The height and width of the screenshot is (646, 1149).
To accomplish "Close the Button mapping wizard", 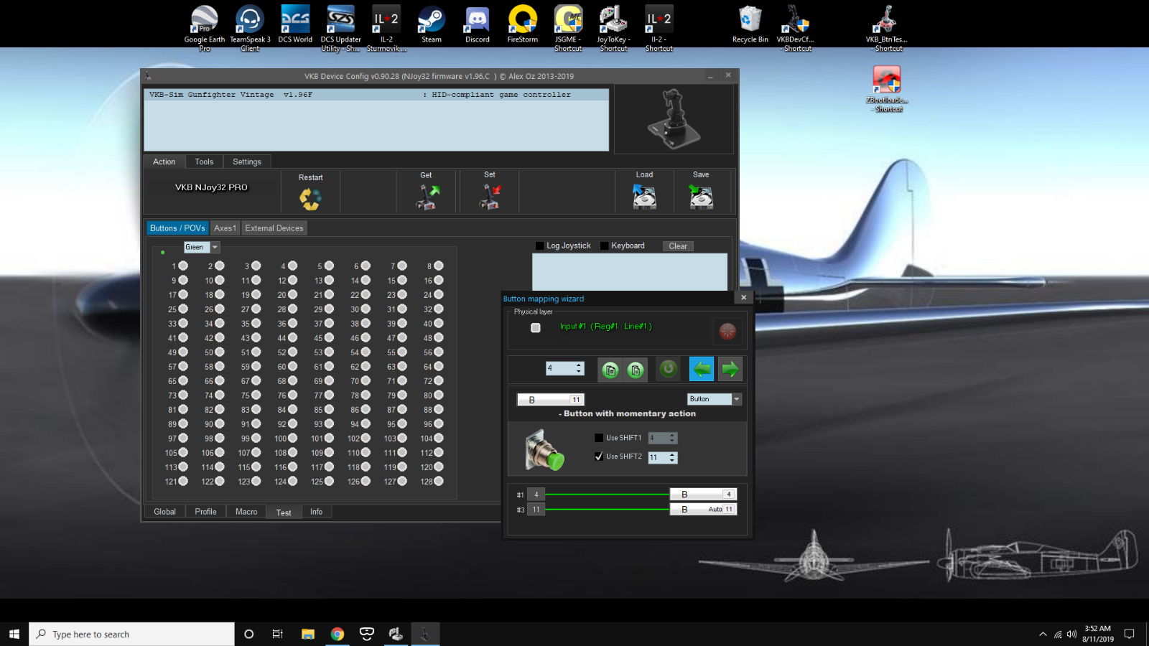I will coord(743,297).
